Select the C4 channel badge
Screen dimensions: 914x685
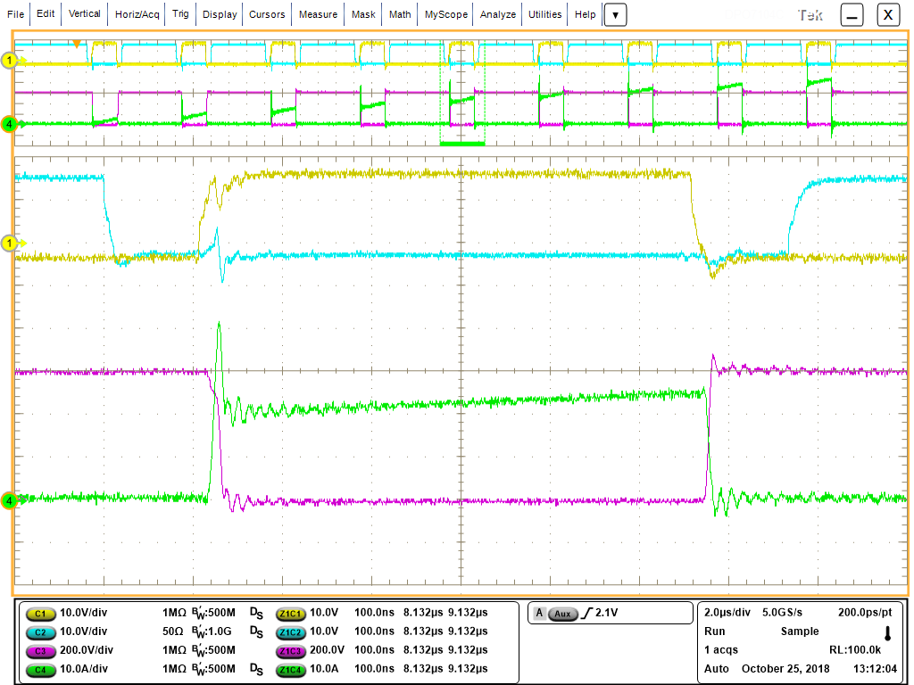click(x=39, y=668)
